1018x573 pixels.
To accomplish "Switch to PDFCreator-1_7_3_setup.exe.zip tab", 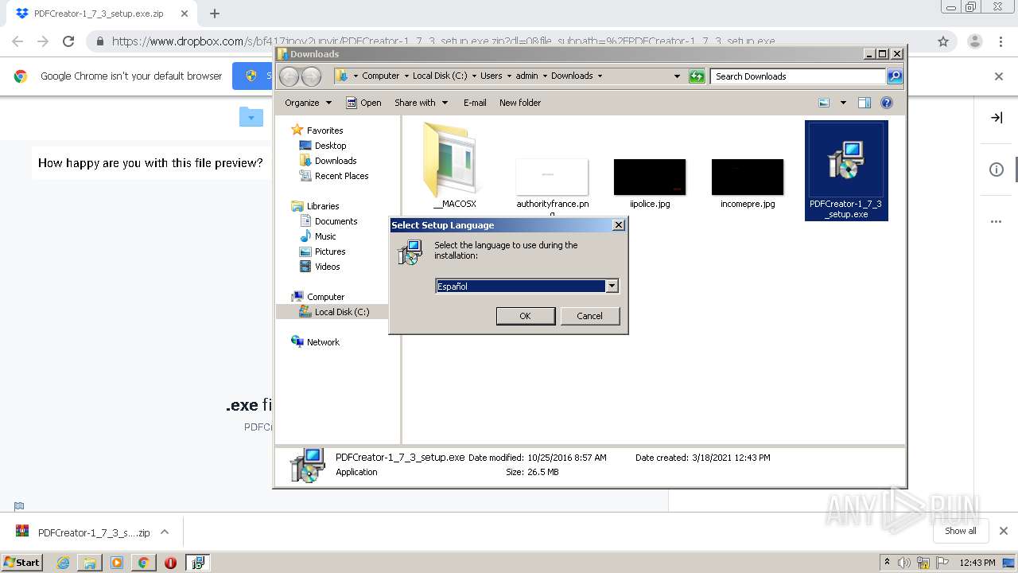I will pyautogui.click(x=99, y=14).
